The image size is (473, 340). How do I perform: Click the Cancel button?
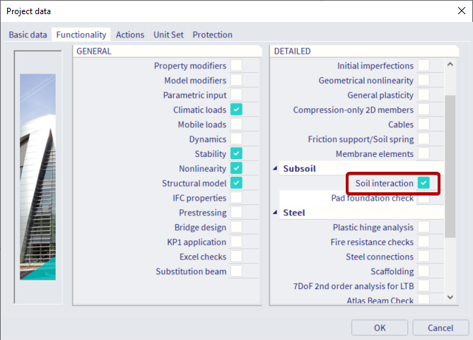440,328
